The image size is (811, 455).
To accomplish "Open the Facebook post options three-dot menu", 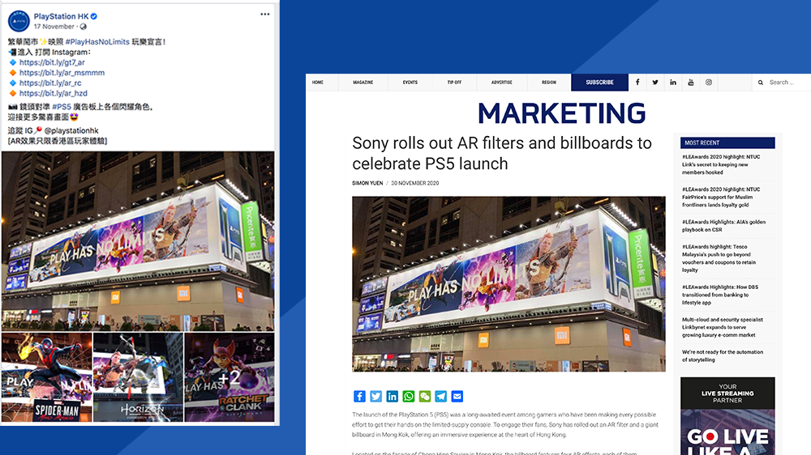I will [265, 15].
